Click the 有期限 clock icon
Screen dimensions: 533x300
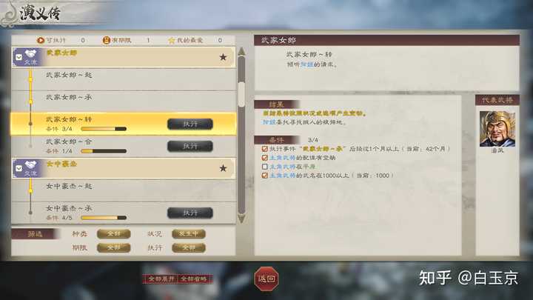pos(107,40)
